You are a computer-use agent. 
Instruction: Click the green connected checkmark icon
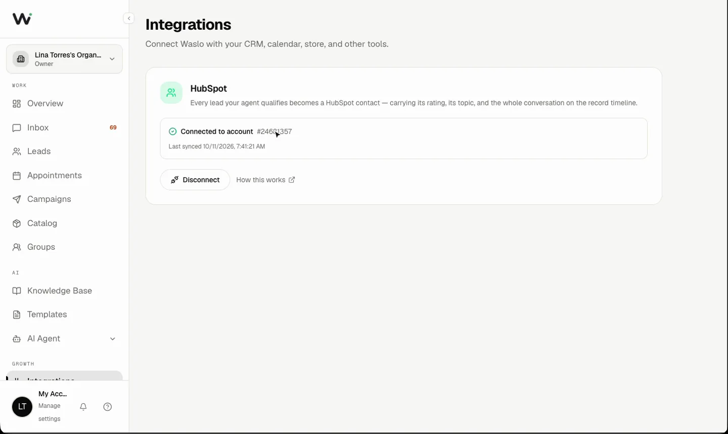click(x=173, y=132)
